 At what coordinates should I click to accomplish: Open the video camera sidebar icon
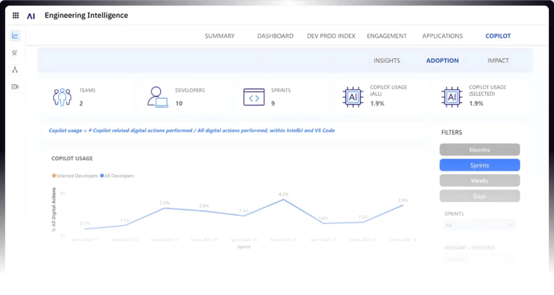pos(15,87)
